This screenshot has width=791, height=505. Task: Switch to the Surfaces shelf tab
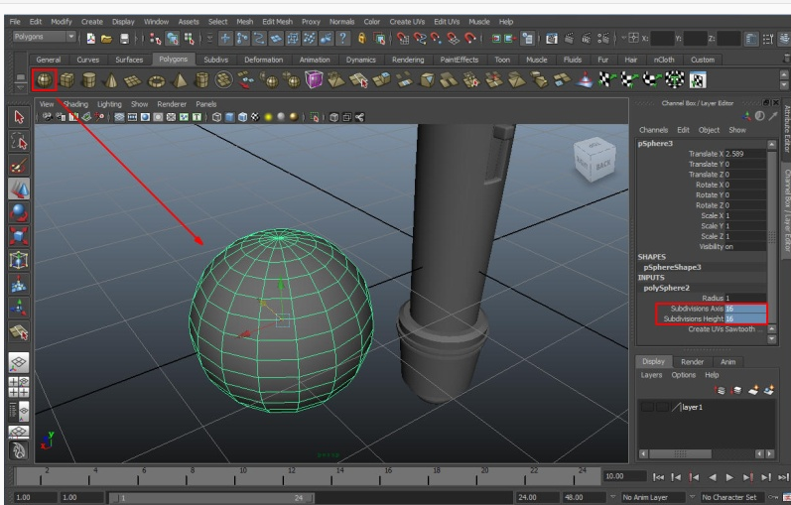129,60
